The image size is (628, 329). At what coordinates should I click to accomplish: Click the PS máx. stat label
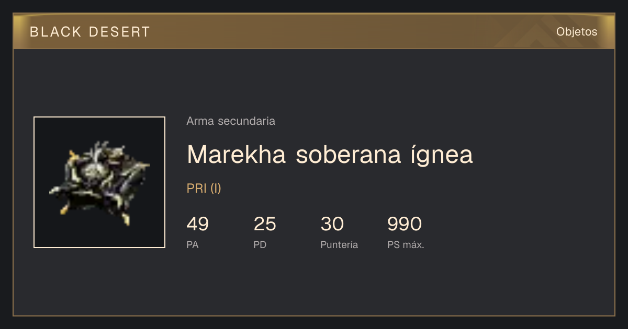pyautogui.click(x=406, y=245)
